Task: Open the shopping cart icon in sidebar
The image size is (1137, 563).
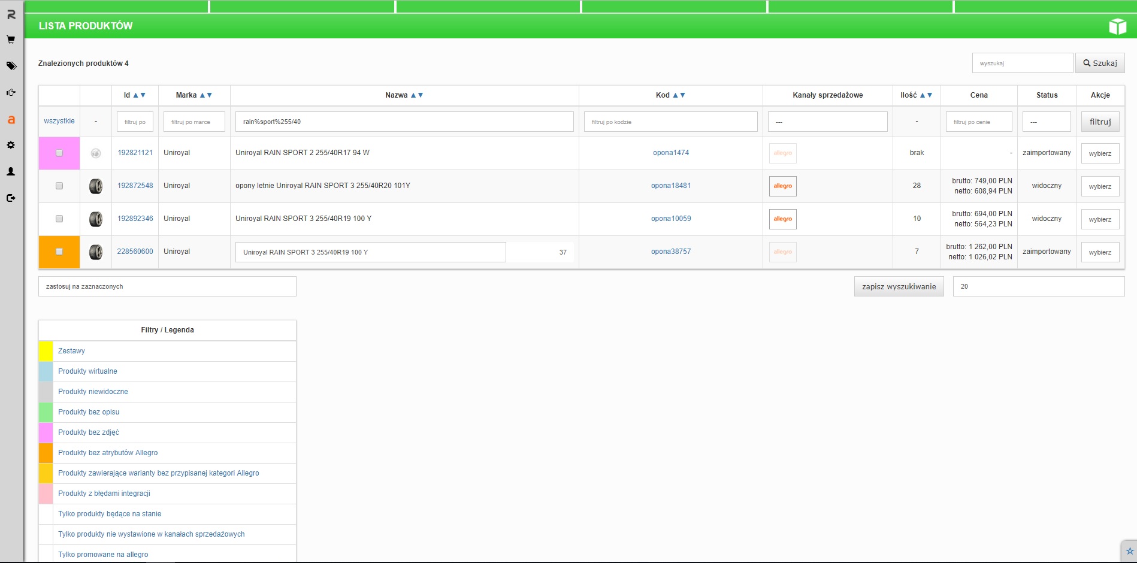Action: 11,40
